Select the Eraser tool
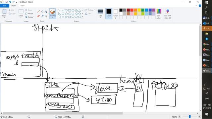The height and width of the screenshot is (119, 212). [x=38, y=16]
